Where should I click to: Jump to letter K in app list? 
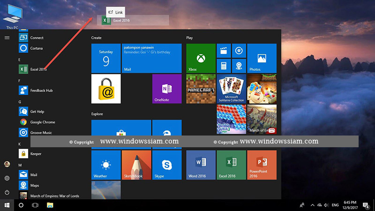pos(19,144)
